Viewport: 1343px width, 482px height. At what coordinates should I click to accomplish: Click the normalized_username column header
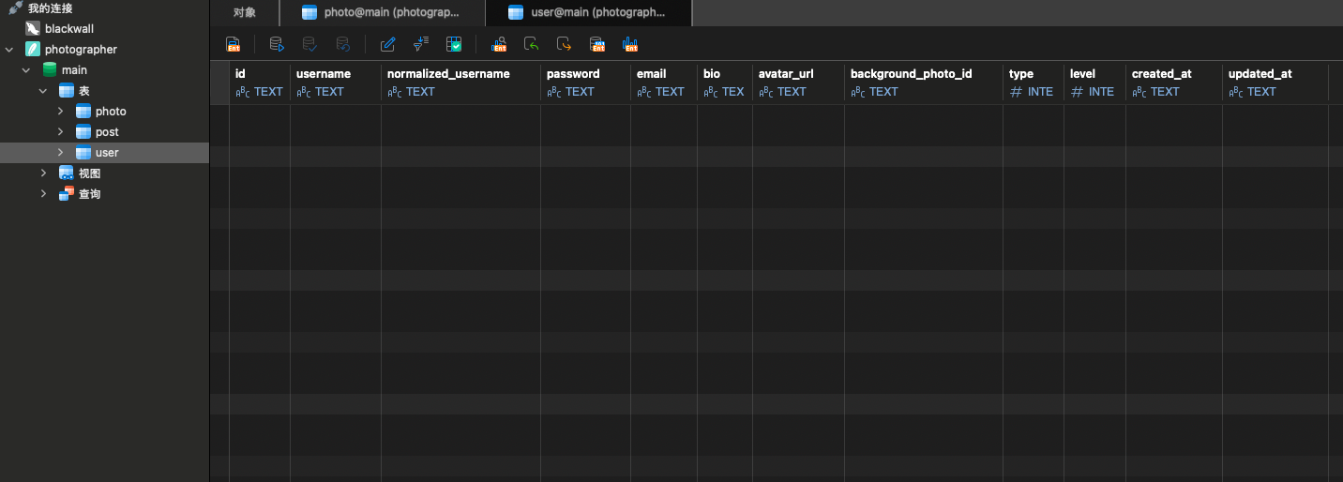tap(460, 83)
